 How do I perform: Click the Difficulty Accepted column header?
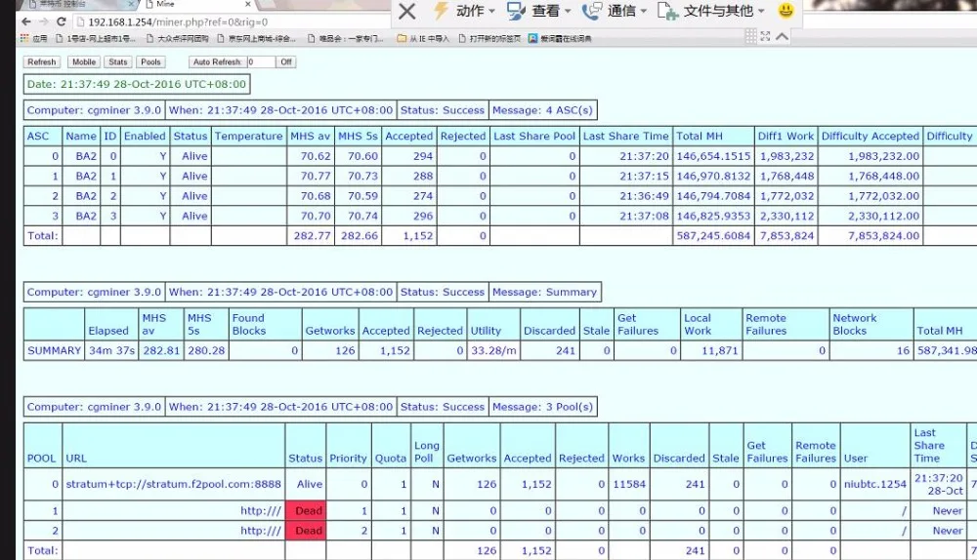coord(870,136)
